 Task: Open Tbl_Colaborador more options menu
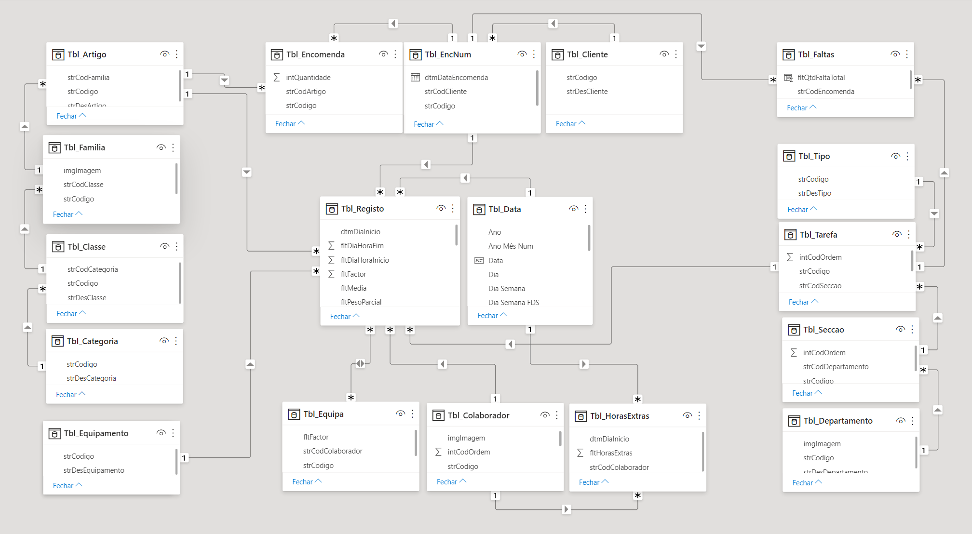pyautogui.click(x=557, y=415)
